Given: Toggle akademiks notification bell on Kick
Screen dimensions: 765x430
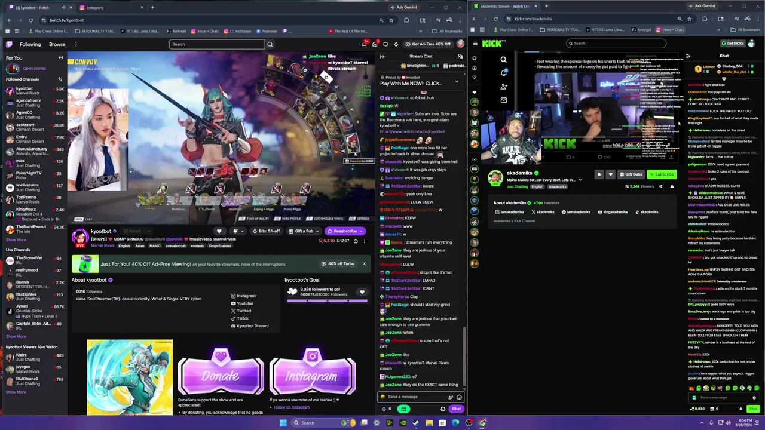Looking at the screenshot, I should click(599, 174).
